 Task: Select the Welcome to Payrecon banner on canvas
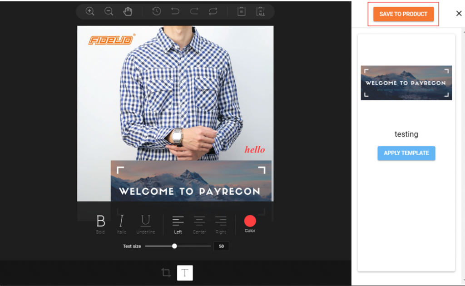[x=191, y=181]
